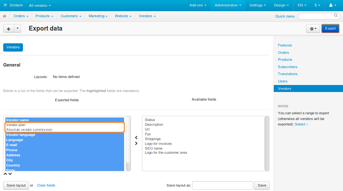The width and height of the screenshot is (343, 191).
Task: Open the currency dollar selector
Action: [317, 5]
